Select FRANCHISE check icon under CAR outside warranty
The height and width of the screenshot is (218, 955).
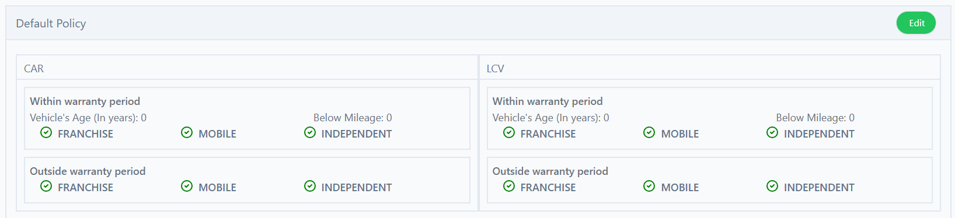coord(46,186)
